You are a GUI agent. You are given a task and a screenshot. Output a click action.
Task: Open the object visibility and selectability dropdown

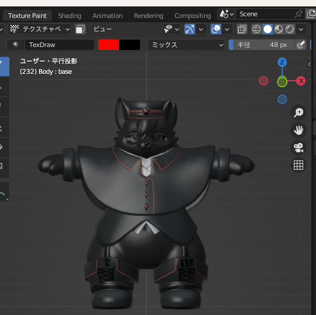tap(172, 29)
